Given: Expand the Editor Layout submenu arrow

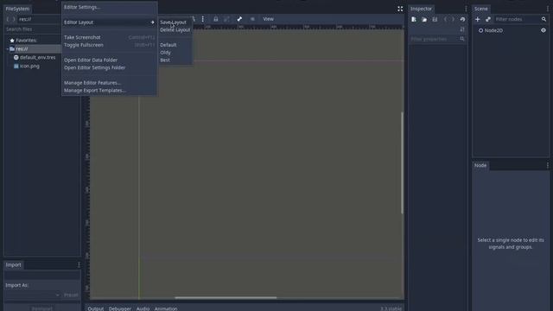Looking at the screenshot, I should 152,22.
